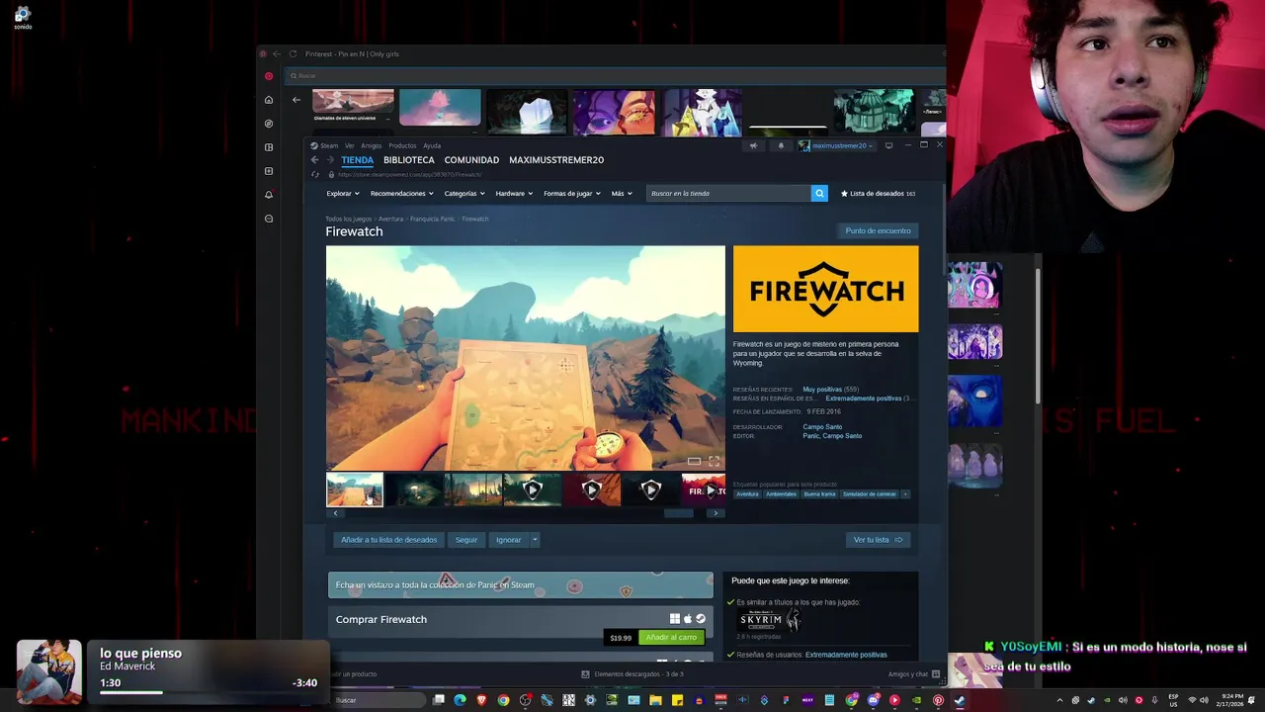Open downloads icon in Steam footer
Viewport: 1265px width, 712px height.
[x=586, y=674]
